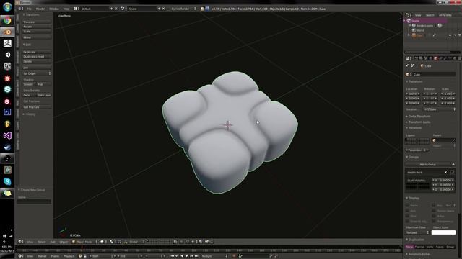462x259 pixels.
Task: Open the Global orientation dropdown
Action: (x=137, y=242)
